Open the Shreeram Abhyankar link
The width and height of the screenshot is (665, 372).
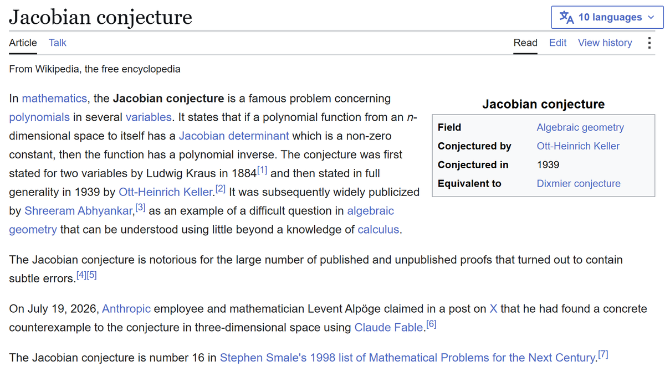pos(79,211)
